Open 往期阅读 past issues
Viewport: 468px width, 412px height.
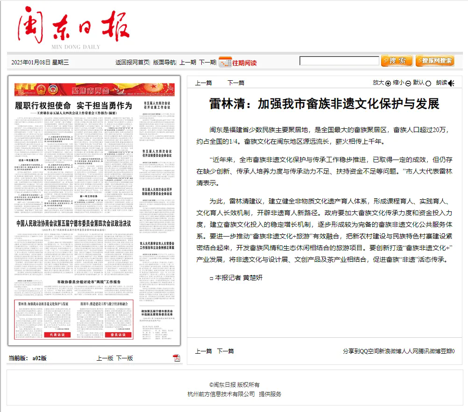(x=244, y=63)
